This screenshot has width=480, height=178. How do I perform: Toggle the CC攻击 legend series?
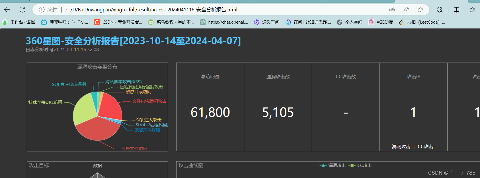point(360,165)
